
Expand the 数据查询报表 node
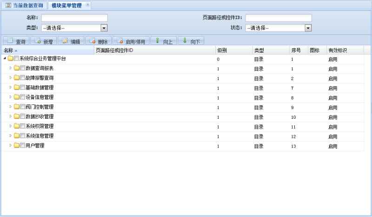[10, 68]
